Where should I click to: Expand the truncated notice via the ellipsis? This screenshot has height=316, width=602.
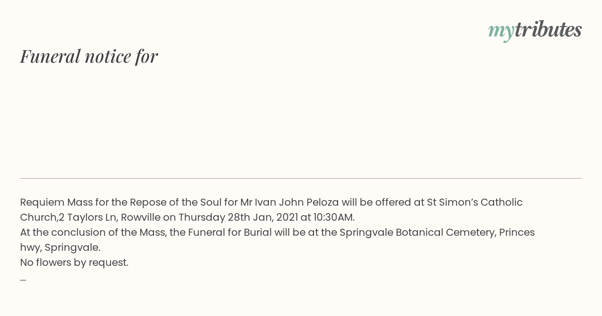tap(23, 278)
